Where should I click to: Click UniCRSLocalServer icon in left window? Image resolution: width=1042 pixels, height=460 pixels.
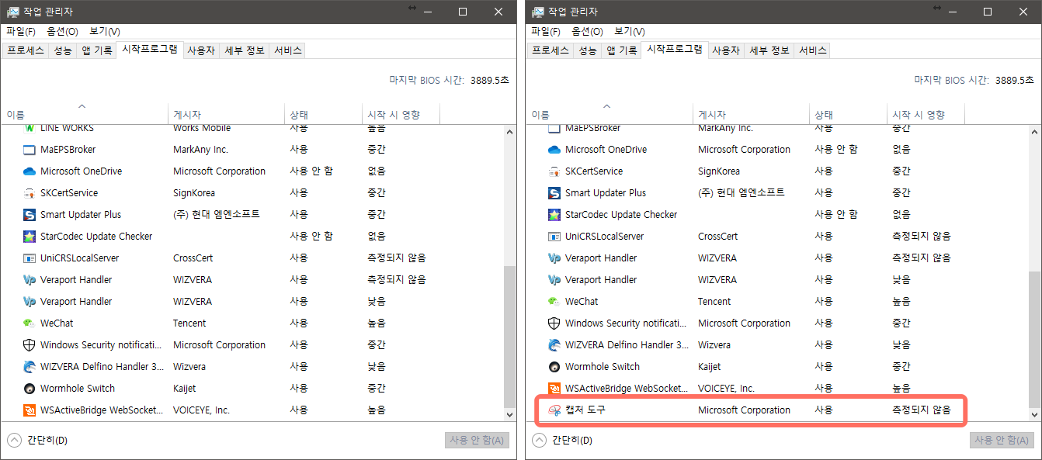(30, 258)
